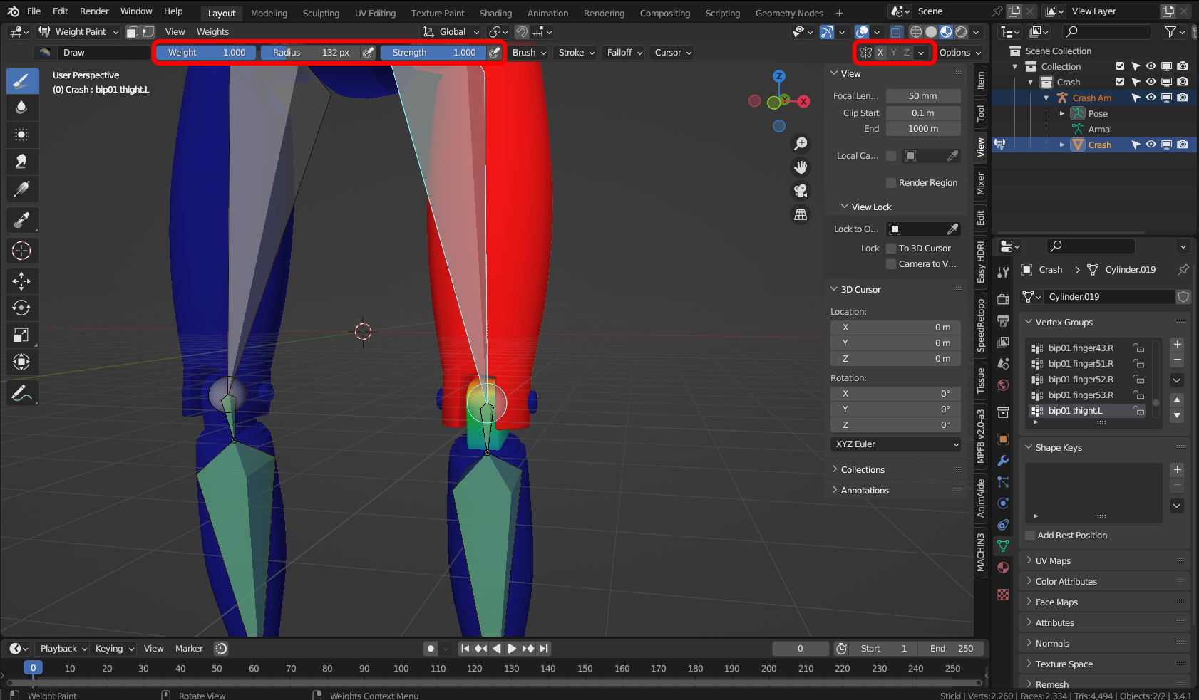Screen dimensions: 1199x700
Task: Toggle camera view with the camera icon
Action: click(801, 191)
